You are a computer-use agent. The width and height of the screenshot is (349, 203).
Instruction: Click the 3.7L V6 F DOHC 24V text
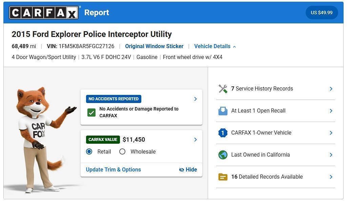coord(106,57)
